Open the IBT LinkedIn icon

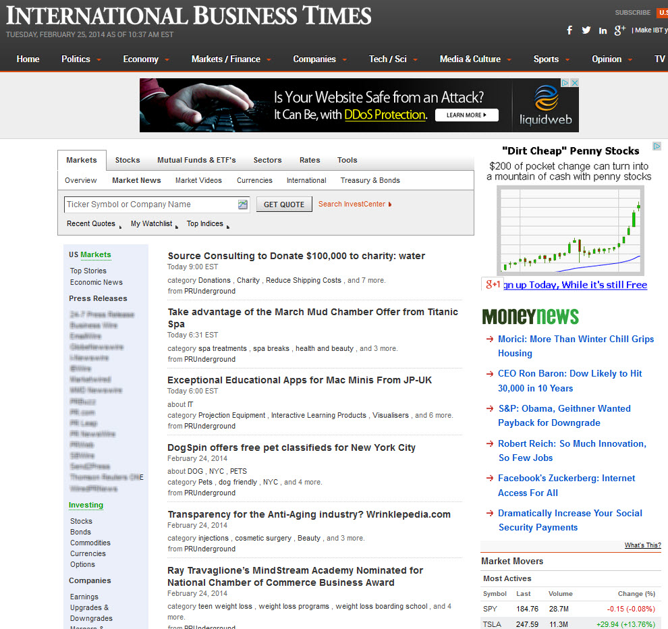(603, 30)
